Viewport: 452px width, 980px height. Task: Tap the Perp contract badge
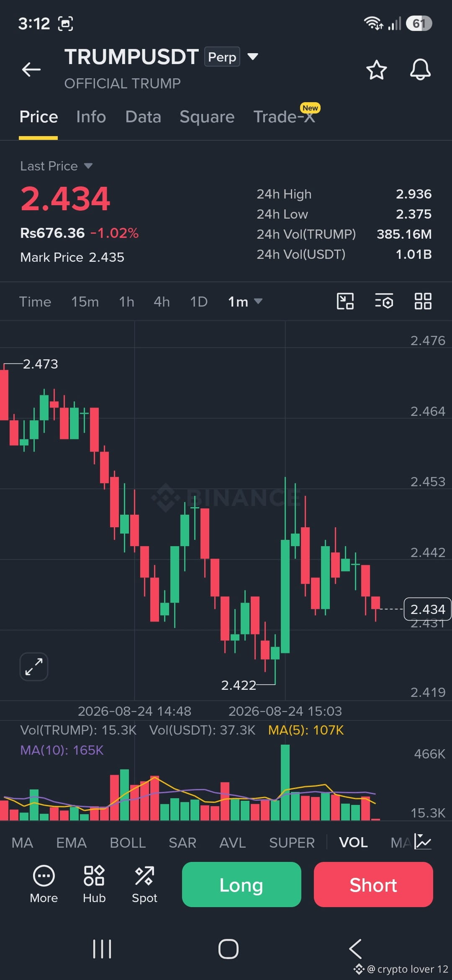pyautogui.click(x=222, y=57)
